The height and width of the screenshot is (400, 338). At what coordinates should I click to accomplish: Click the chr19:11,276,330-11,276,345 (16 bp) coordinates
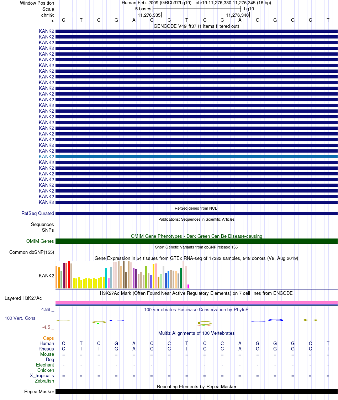click(233, 3)
